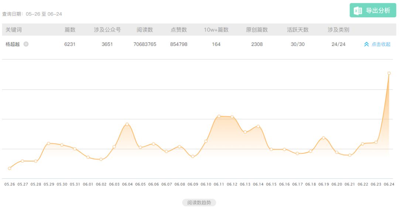
Task: Click the 杨超越 keyword link
Action: pos(13,44)
